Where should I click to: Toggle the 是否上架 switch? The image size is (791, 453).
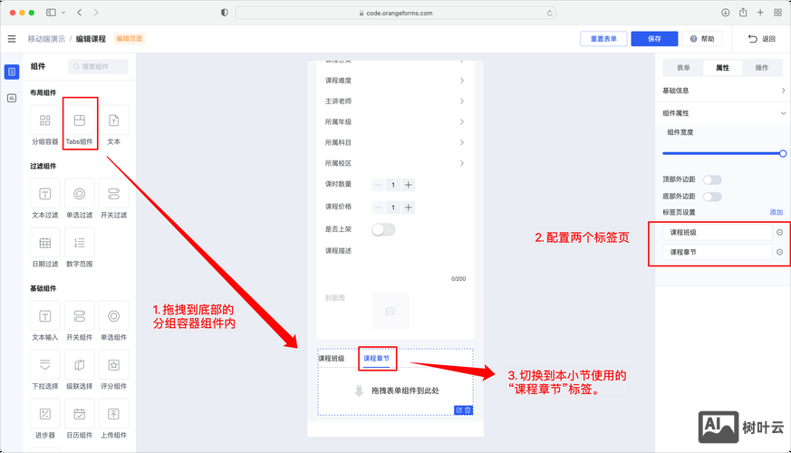pyautogui.click(x=383, y=229)
